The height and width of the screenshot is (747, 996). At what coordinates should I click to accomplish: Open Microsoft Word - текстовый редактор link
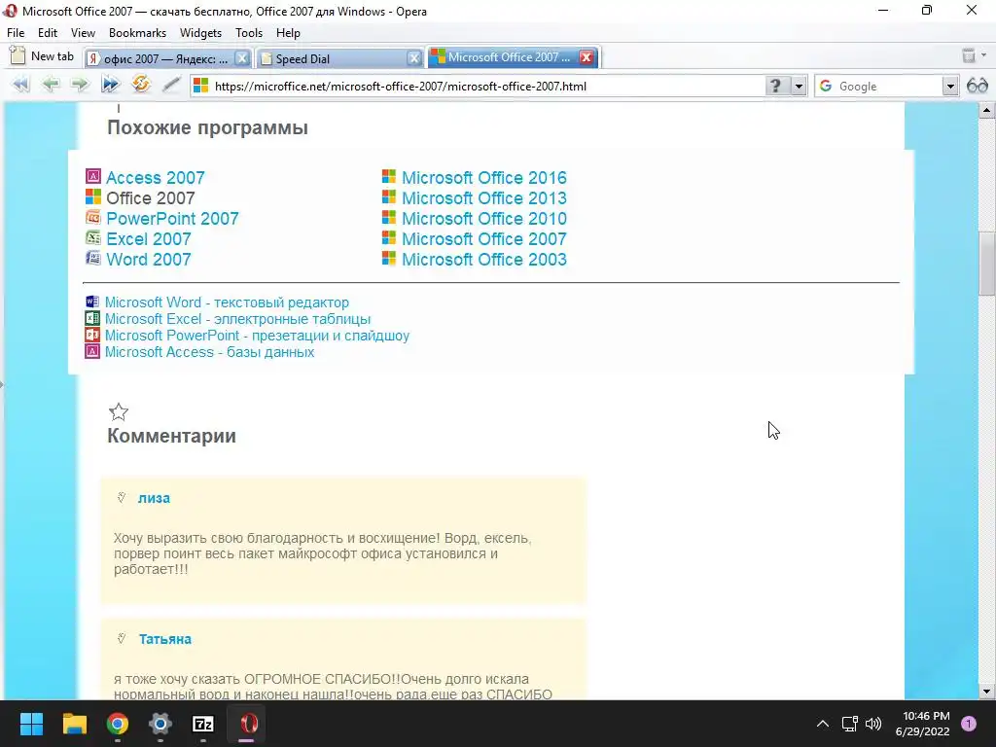[227, 302]
